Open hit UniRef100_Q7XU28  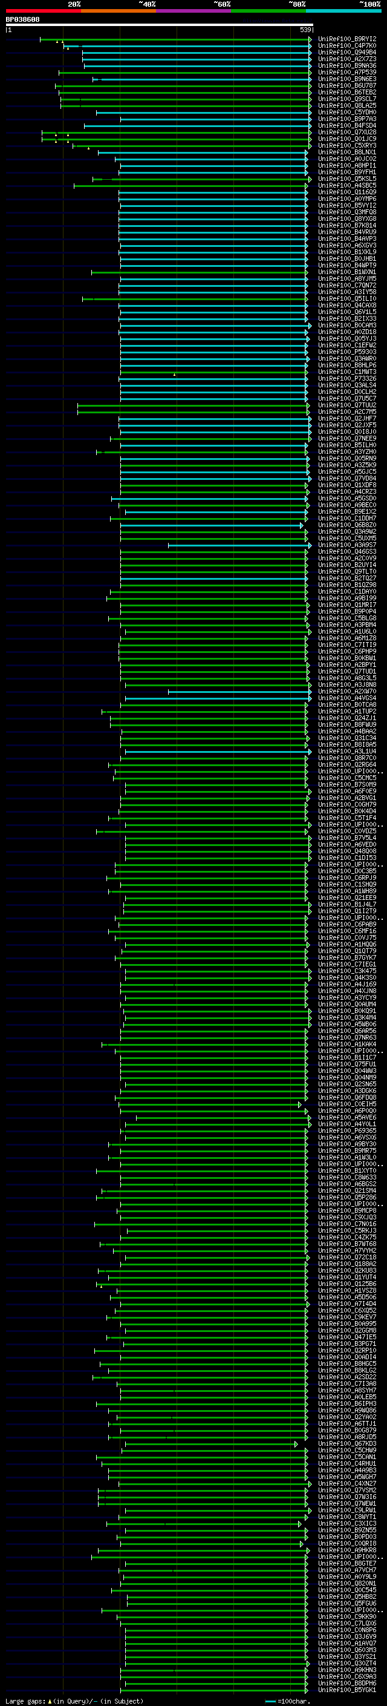347,132
